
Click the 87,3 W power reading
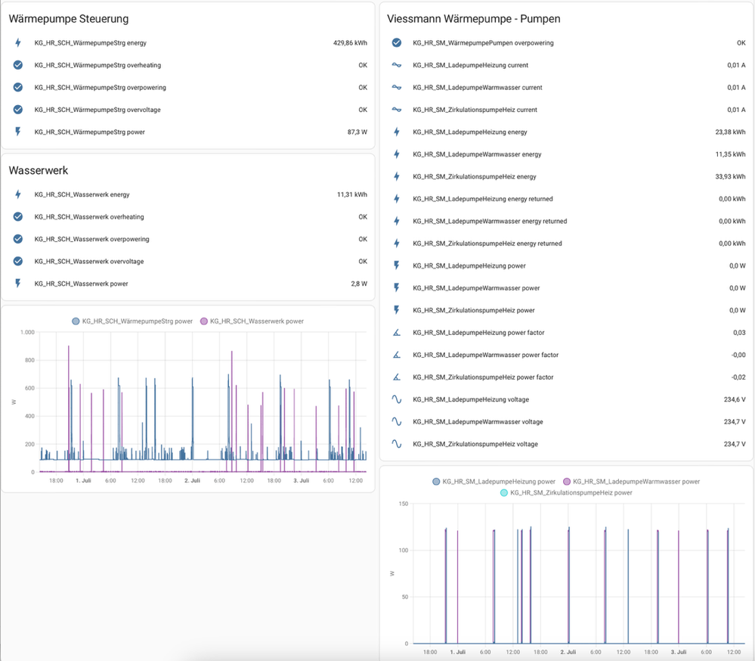pos(357,132)
